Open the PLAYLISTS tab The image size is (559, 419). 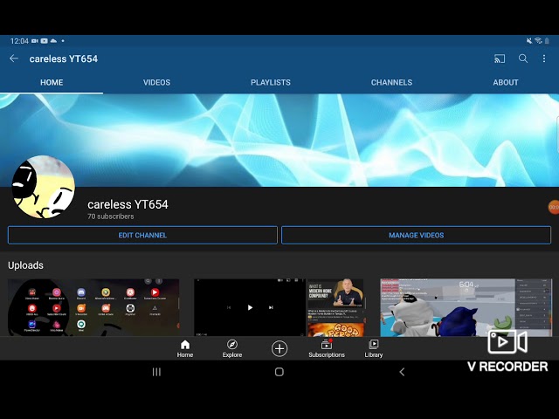pyautogui.click(x=271, y=82)
